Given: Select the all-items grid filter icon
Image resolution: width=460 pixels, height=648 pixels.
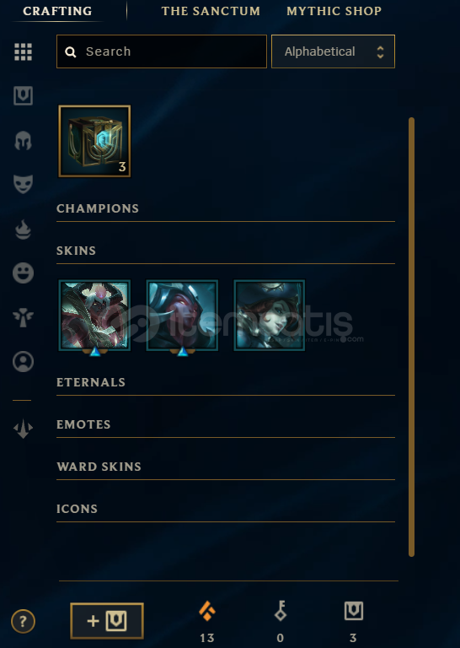Looking at the screenshot, I should [23, 52].
